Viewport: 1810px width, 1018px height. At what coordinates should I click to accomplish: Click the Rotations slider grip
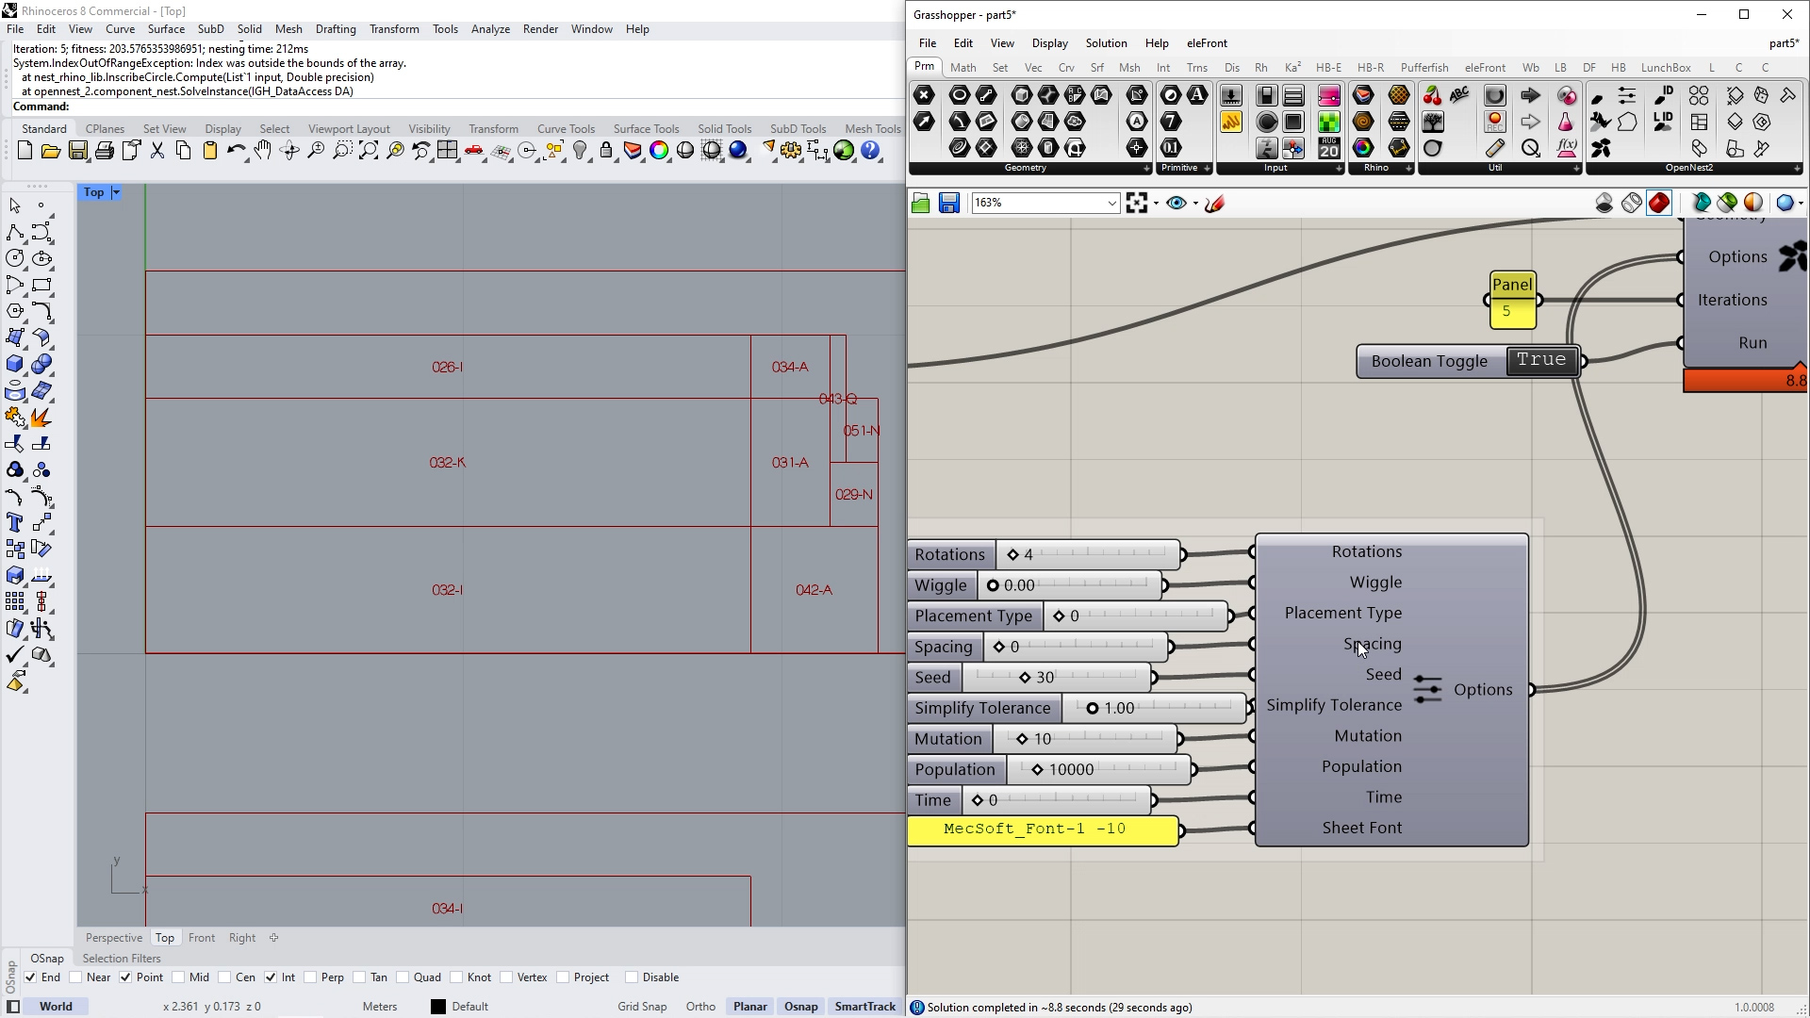pos(1013,554)
